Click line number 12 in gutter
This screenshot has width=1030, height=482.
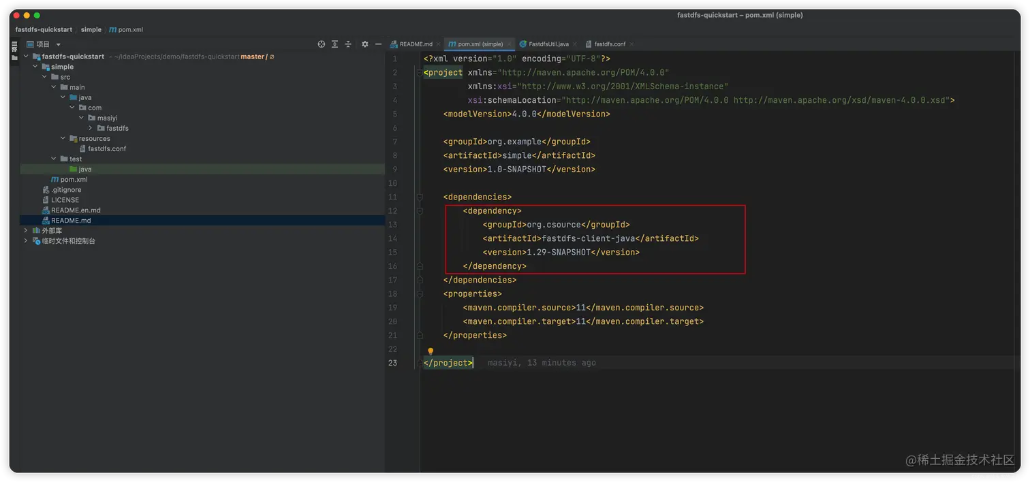tap(393, 211)
